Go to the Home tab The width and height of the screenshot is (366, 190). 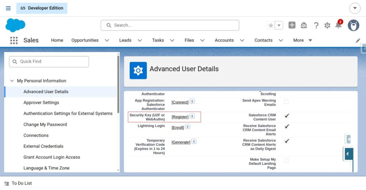click(x=57, y=40)
